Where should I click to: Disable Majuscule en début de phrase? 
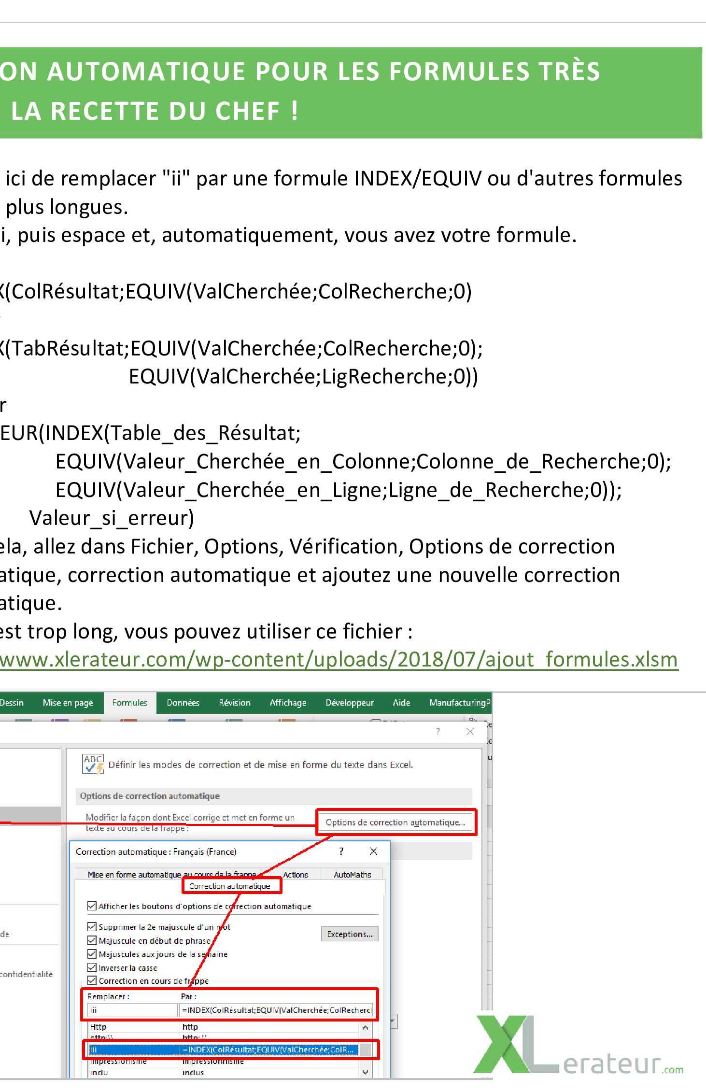click(x=92, y=940)
